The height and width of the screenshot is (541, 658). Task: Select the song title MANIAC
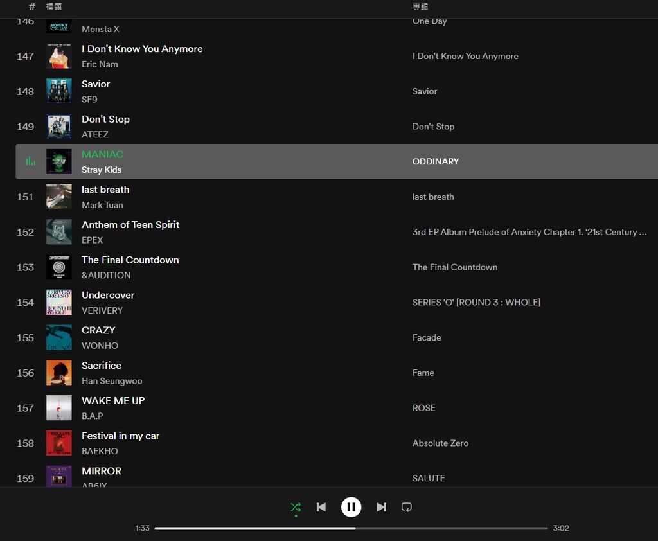click(103, 154)
